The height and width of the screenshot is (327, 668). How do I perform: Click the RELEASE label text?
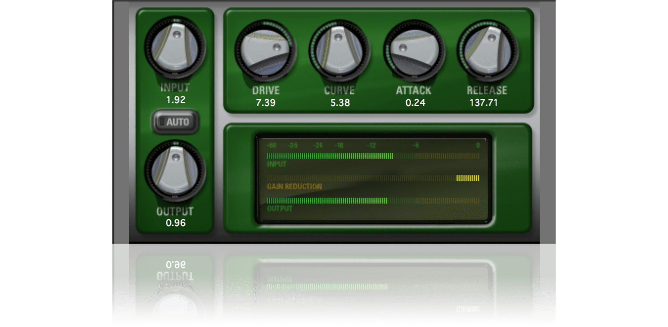click(x=487, y=91)
